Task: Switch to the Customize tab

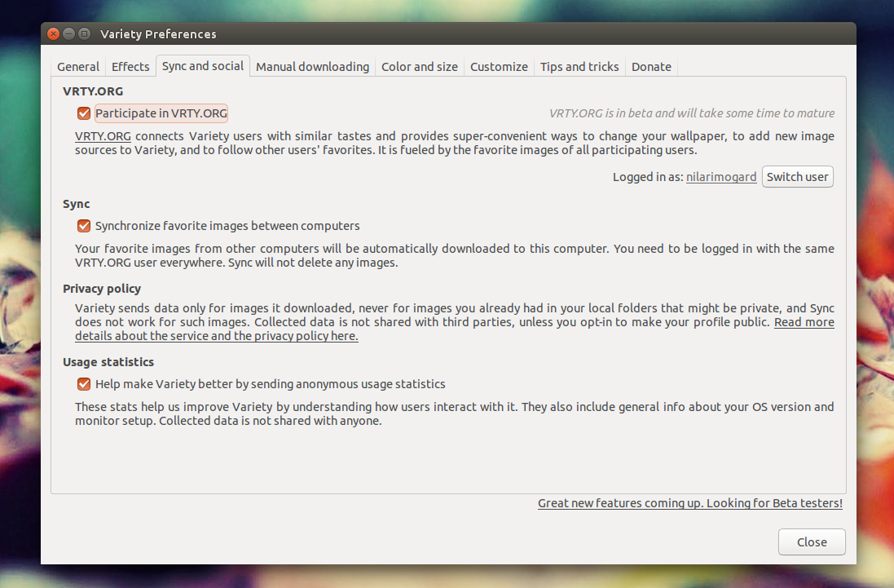Action: (x=499, y=67)
